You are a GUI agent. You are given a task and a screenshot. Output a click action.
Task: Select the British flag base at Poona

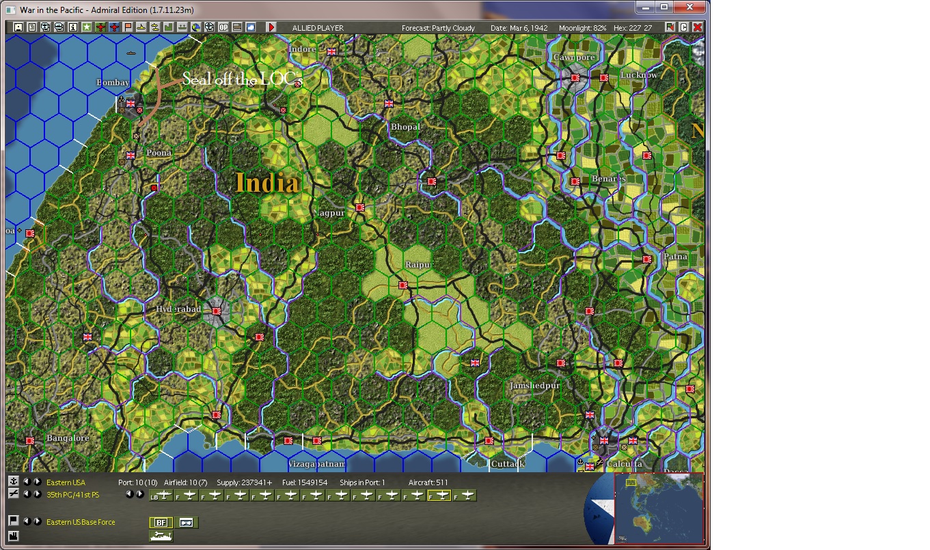tap(131, 156)
